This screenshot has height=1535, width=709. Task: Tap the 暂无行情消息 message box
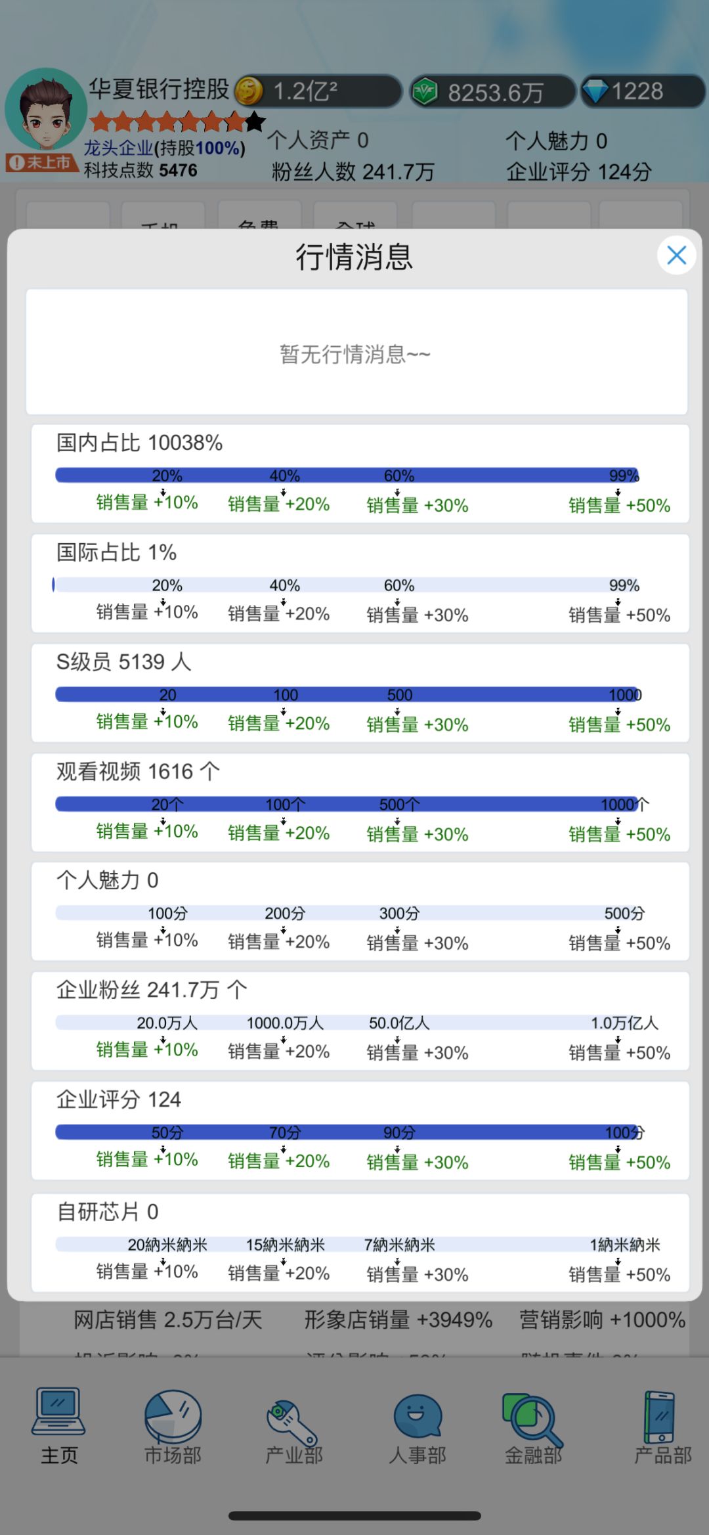(356, 352)
